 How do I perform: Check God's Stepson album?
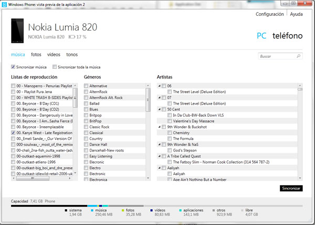click(x=170, y=150)
